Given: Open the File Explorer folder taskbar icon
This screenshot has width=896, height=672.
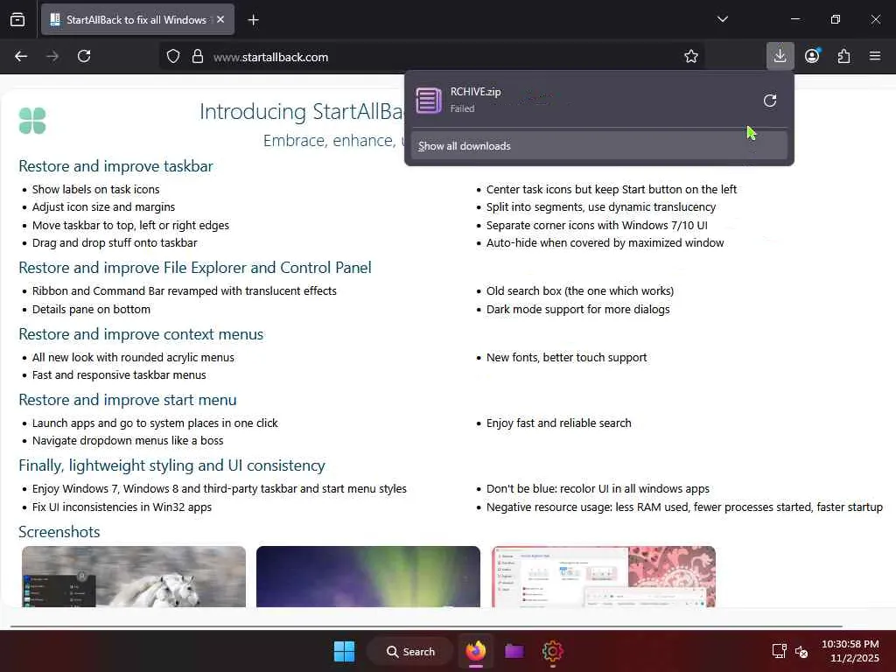Looking at the screenshot, I should 514,651.
